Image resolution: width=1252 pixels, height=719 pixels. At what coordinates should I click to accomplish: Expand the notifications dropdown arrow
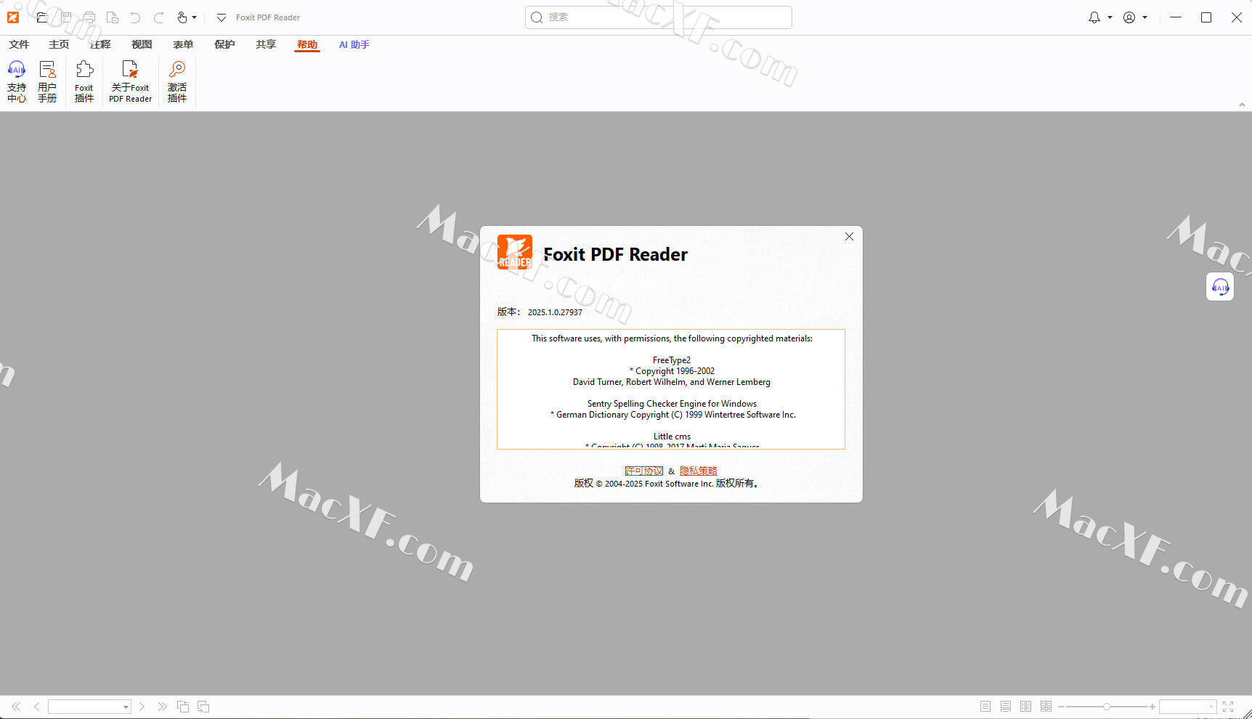(x=1110, y=17)
